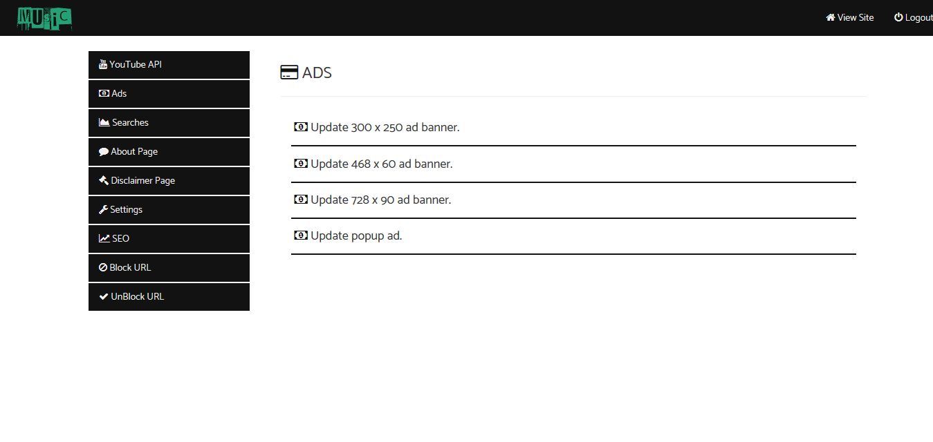Open Update 468 x 60 ad banner

pyautogui.click(x=381, y=164)
